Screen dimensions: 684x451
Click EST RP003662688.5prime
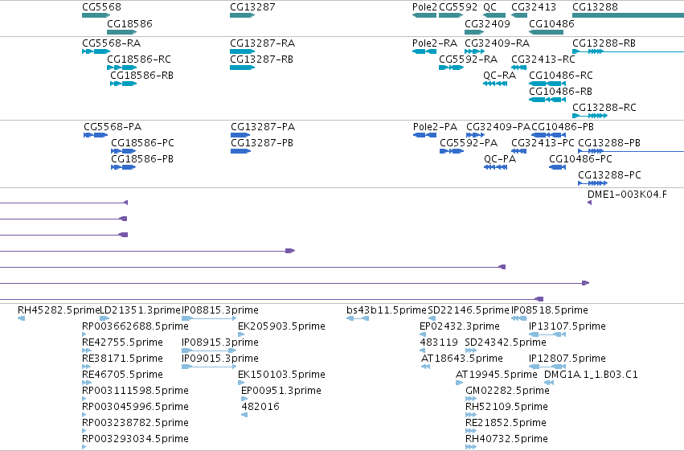click(135, 326)
